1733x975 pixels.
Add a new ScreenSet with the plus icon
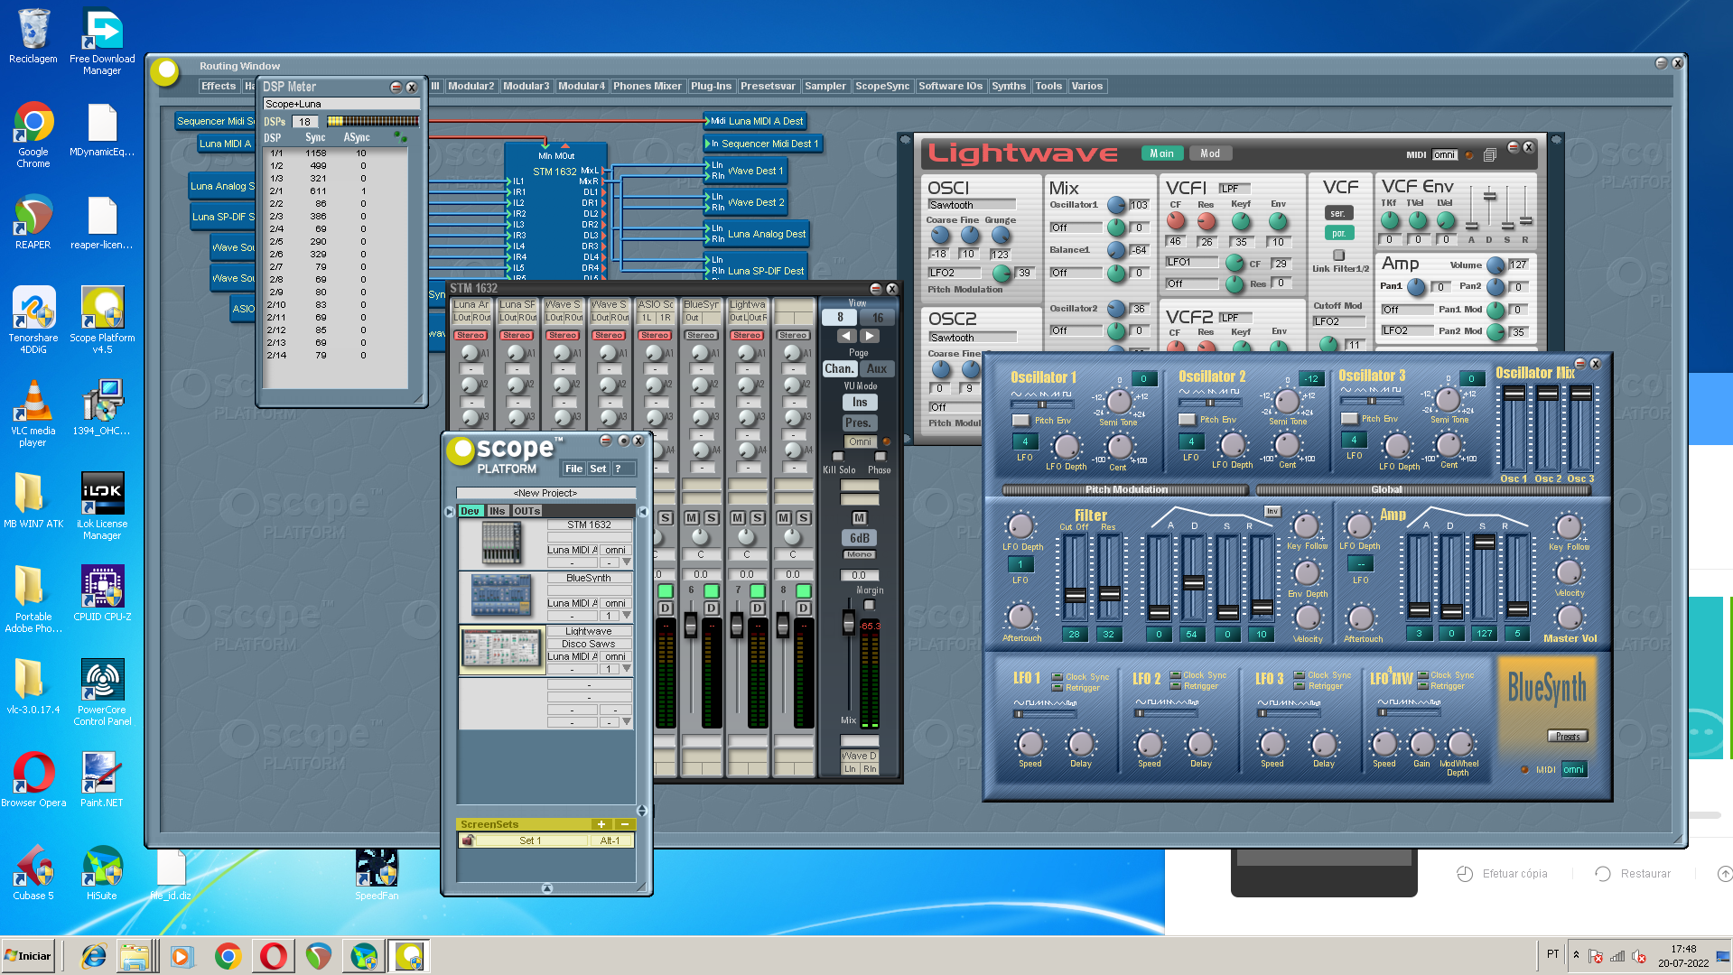[601, 824]
